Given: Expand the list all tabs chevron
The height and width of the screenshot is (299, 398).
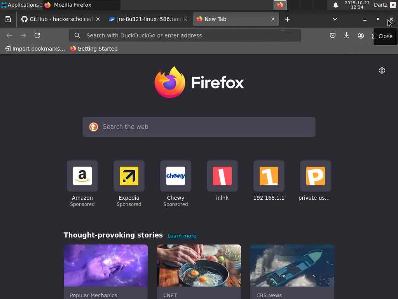Looking at the screenshot, I should click(x=335, y=19).
